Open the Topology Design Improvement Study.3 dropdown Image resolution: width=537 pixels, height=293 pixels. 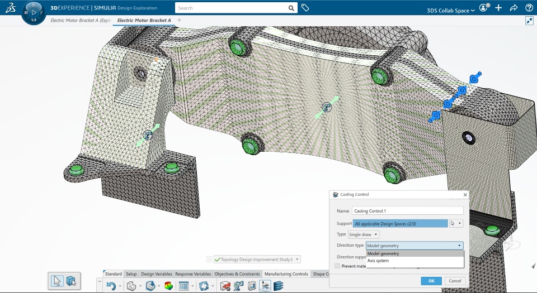click(x=297, y=260)
